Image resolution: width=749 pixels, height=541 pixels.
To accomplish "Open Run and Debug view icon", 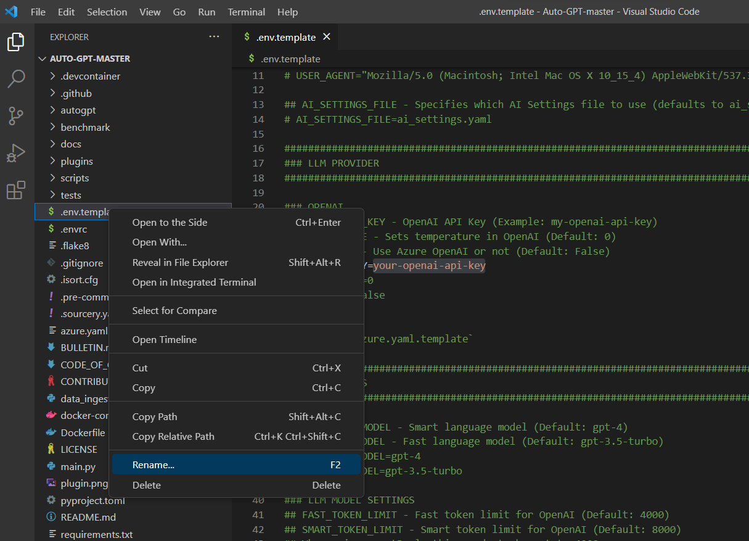I will coord(16,153).
